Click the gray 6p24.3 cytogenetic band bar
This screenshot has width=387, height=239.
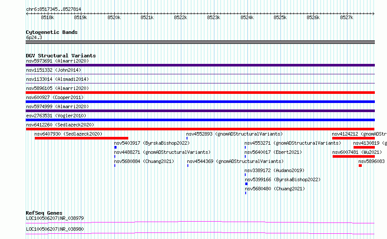[x=200, y=42]
